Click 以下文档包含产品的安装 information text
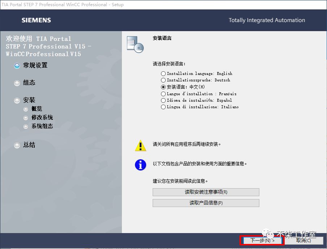 pyautogui.click(x=200, y=164)
